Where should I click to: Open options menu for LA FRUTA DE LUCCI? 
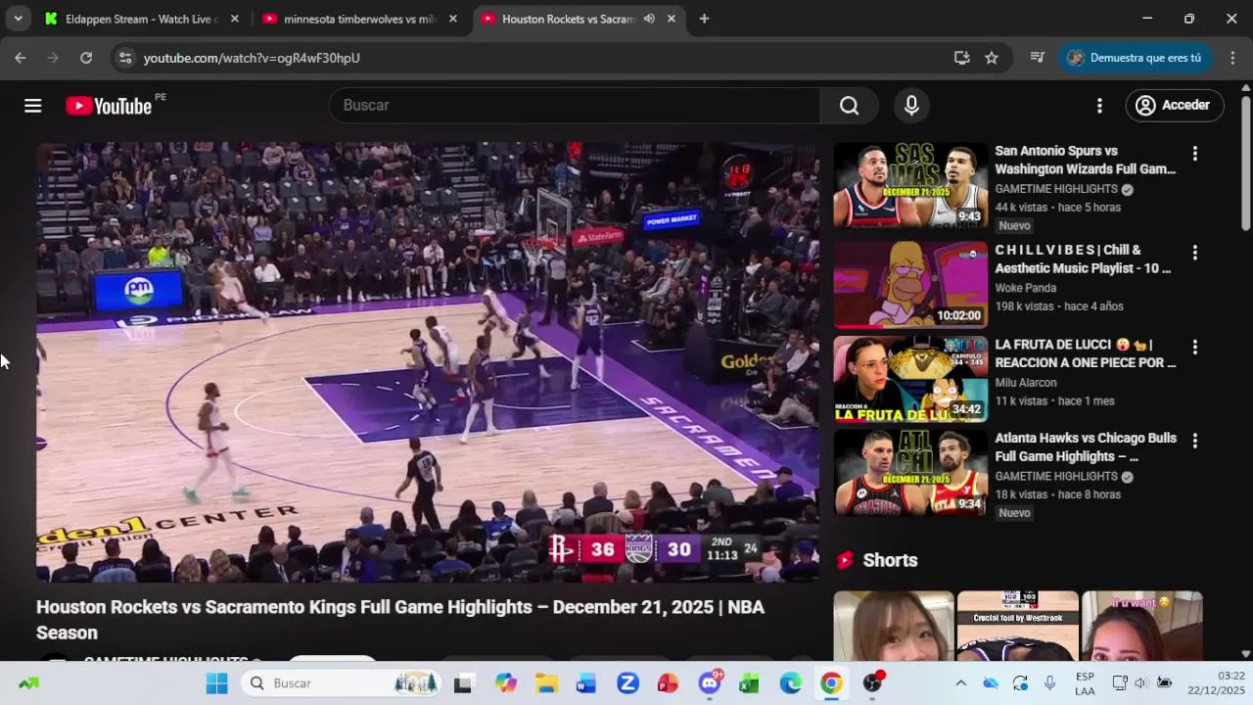pyautogui.click(x=1194, y=347)
